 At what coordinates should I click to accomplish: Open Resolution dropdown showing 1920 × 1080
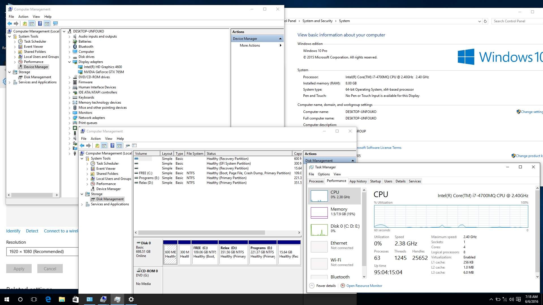tap(42, 252)
